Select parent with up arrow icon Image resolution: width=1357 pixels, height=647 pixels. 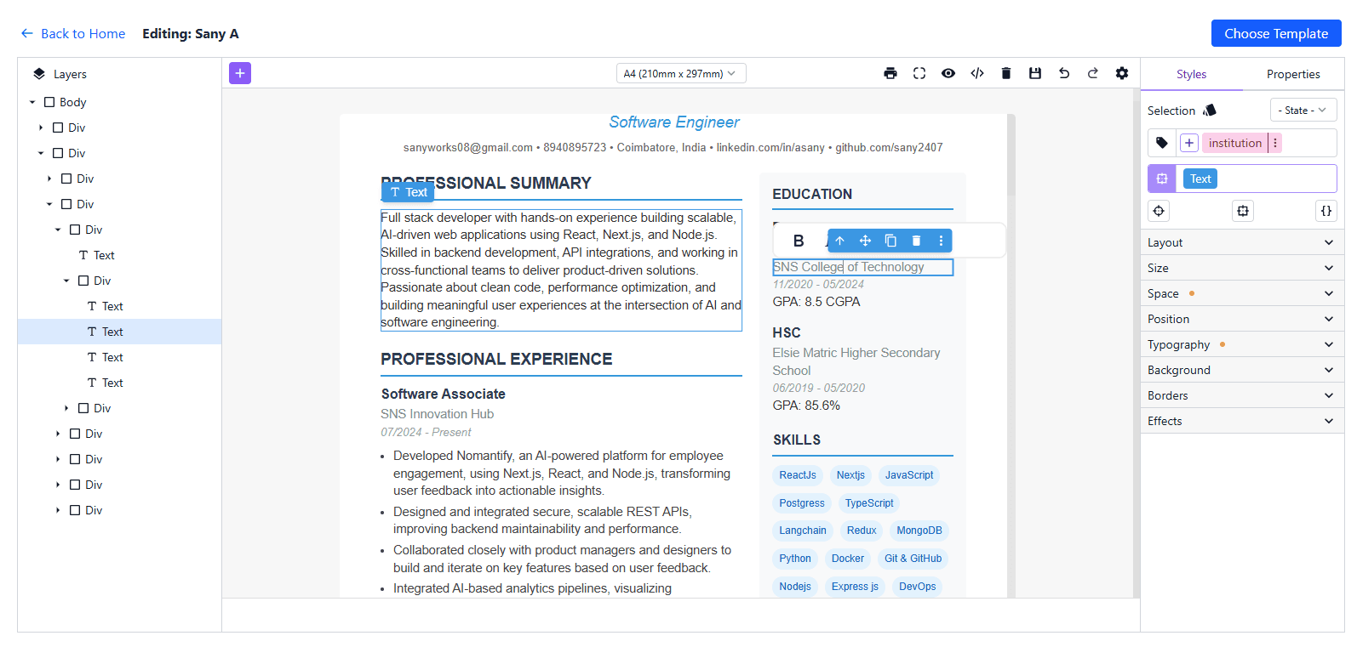tap(839, 241)
